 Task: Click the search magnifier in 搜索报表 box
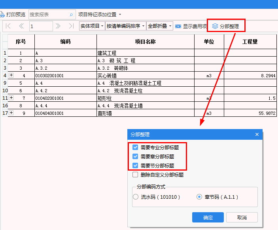(x=71, y=15)
